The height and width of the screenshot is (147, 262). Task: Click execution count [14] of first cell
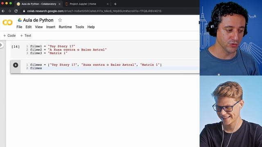click(x=16, y=47)
